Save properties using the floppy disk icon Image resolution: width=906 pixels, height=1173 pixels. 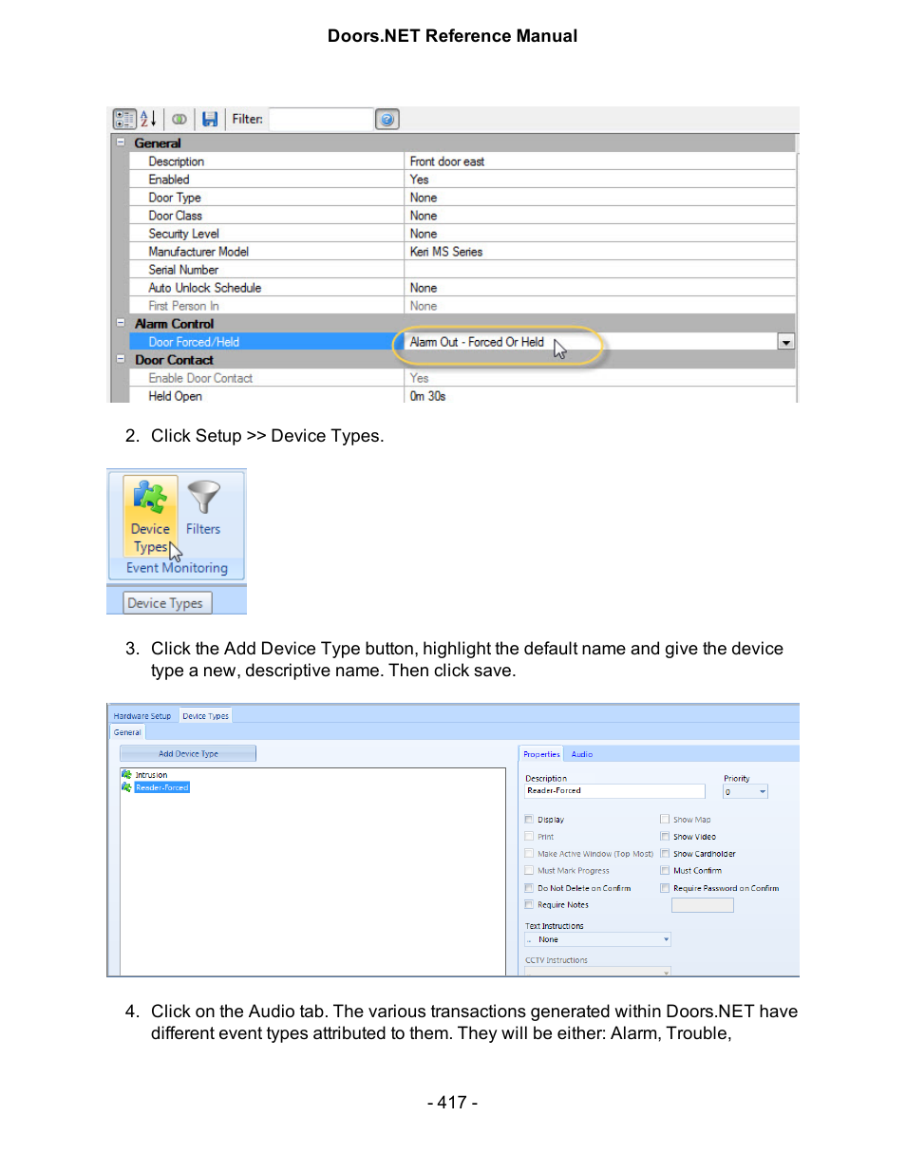[210, 119]
